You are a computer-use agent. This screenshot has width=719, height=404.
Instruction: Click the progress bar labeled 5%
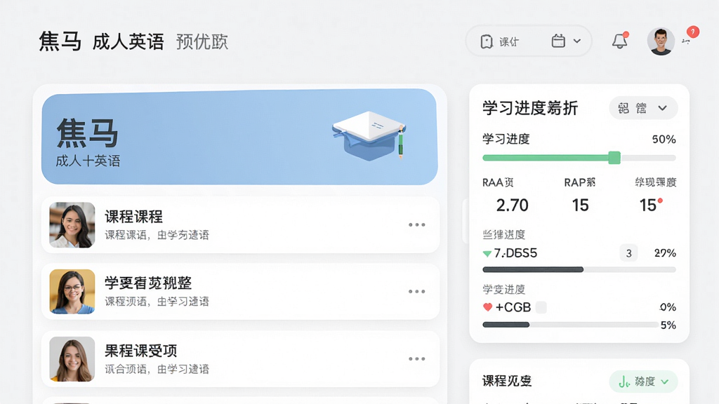(570, 325)
